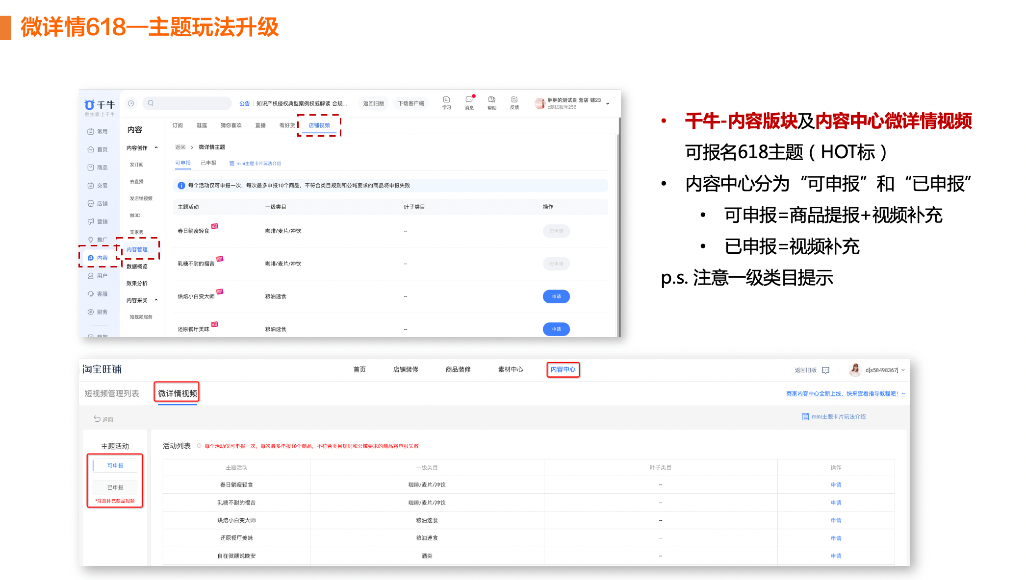Screen dimensions: 1026x580
Task: Switch to the 店铺视频 tab
Action: point(319,125)
